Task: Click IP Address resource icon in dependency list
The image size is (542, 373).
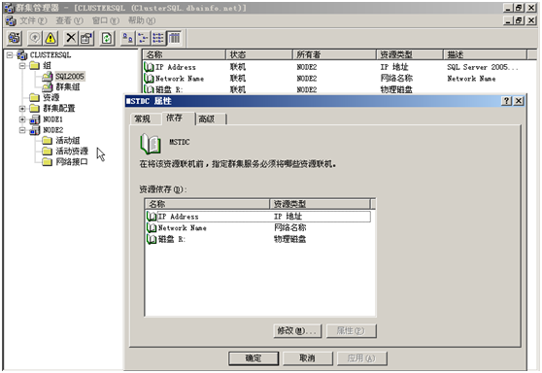Action: click(x=152, y=217)
